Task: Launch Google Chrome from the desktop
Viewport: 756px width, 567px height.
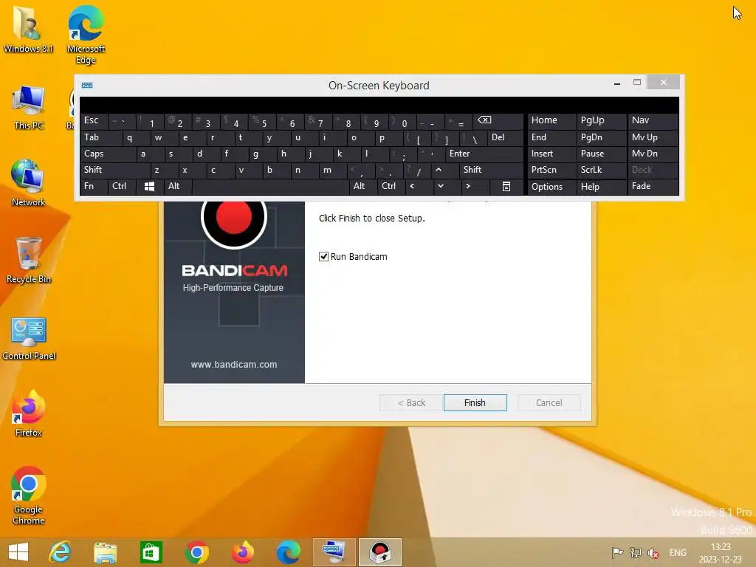Action: click(29, 495)
